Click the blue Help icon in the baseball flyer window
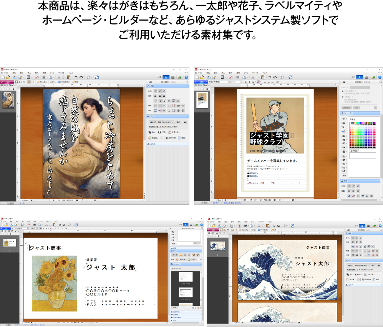Screen dimensions: 383x327 coord(380,77)
